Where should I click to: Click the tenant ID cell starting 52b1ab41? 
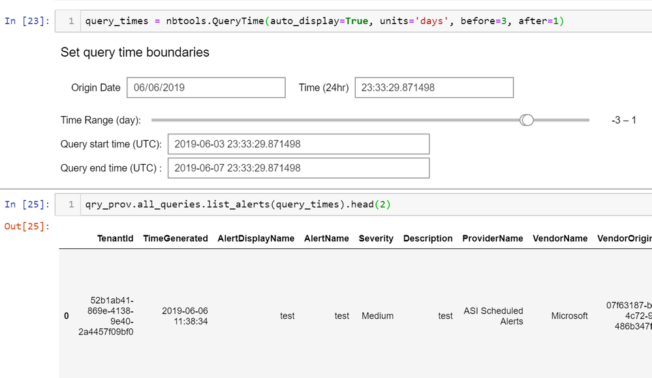(106, 316)
